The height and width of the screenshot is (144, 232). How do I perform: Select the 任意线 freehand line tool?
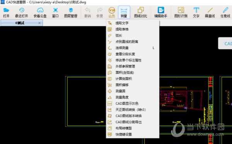(x=225, y=13)
